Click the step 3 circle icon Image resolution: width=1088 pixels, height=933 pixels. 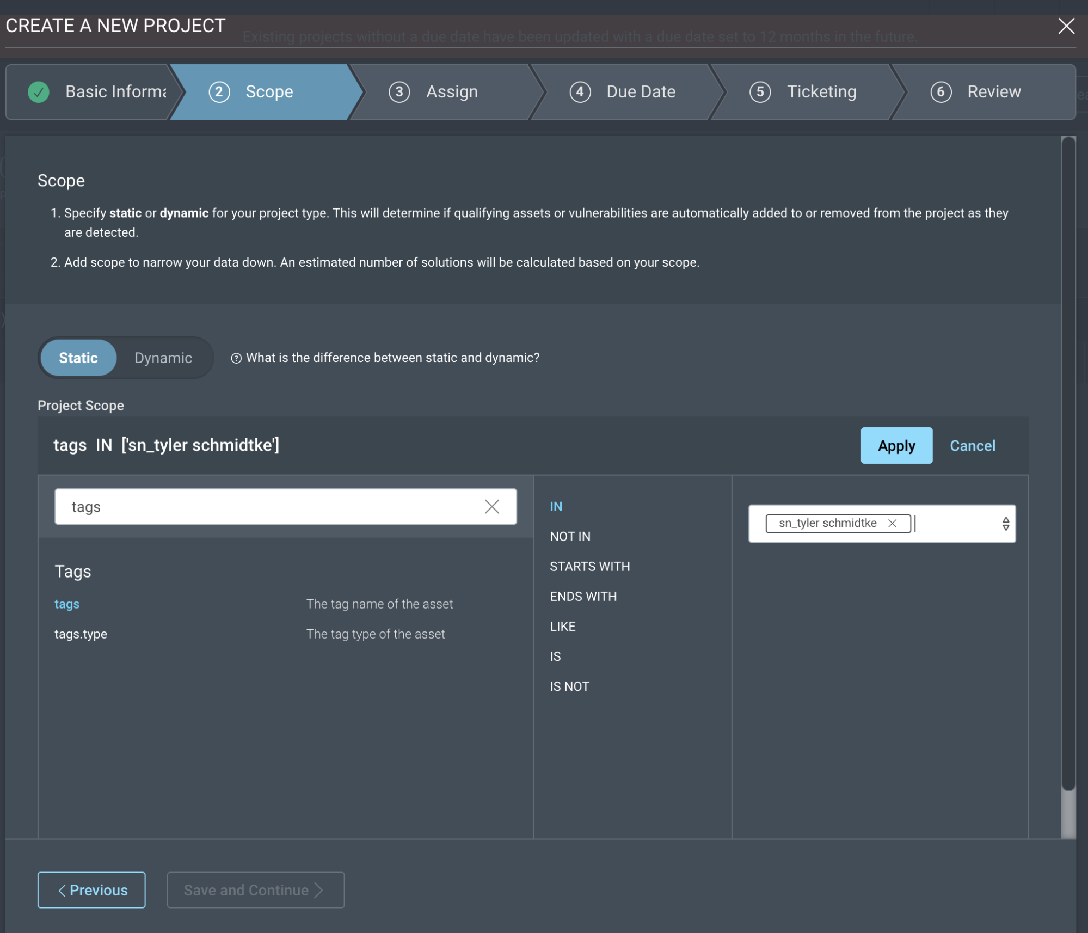tap(399, 91)
